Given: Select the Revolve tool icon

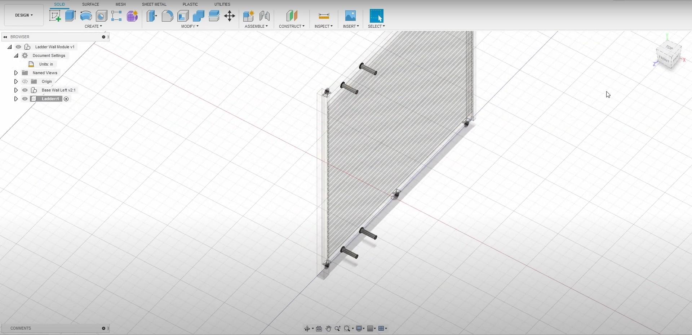Looking at the screenshot, I should [x=86, y=16].
